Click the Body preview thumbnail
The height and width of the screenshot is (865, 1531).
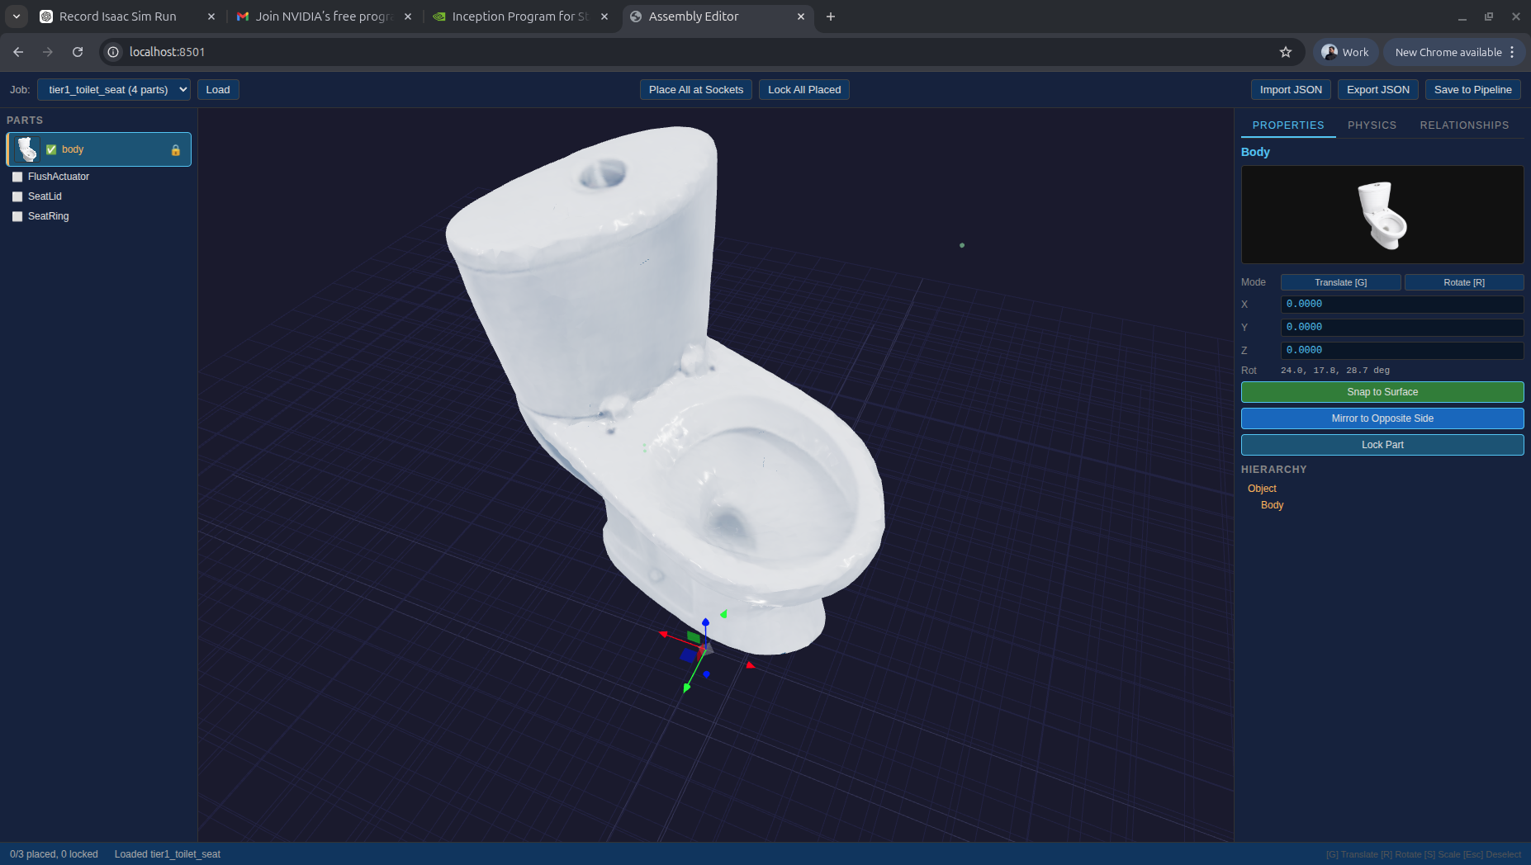coord(1382,215)
